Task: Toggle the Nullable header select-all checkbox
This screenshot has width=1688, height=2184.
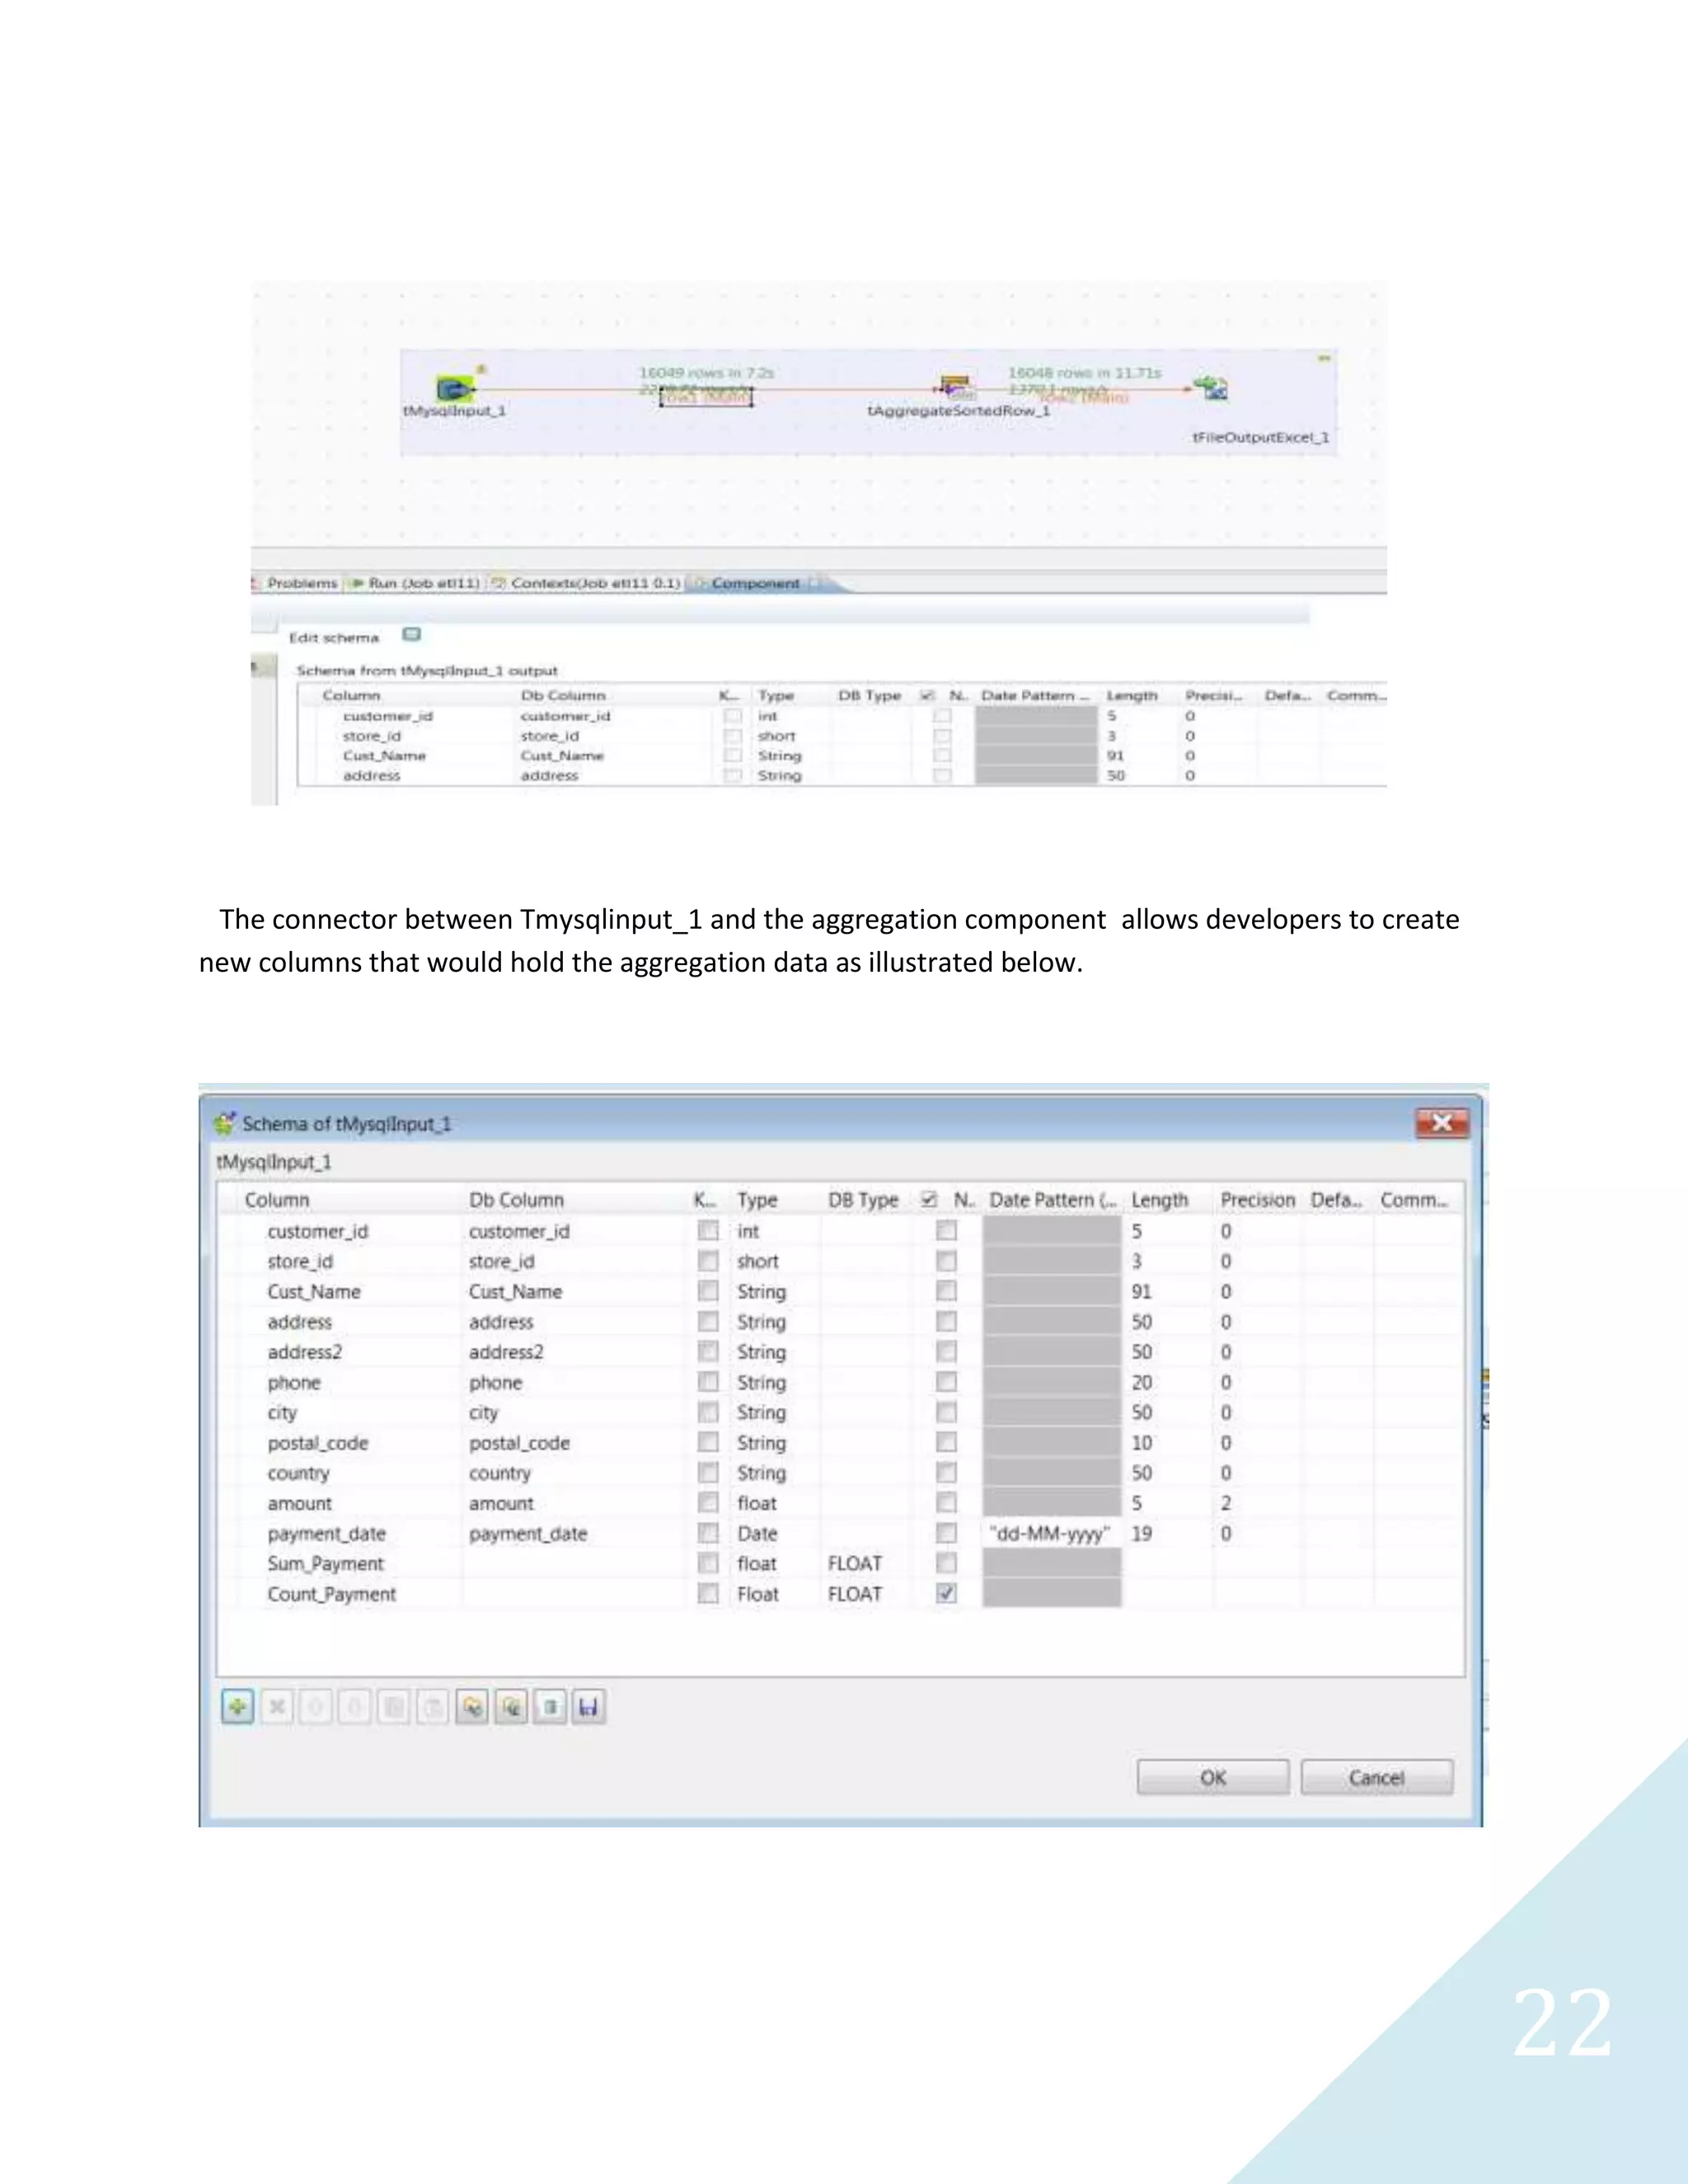Action: (x=929, y=1199)
